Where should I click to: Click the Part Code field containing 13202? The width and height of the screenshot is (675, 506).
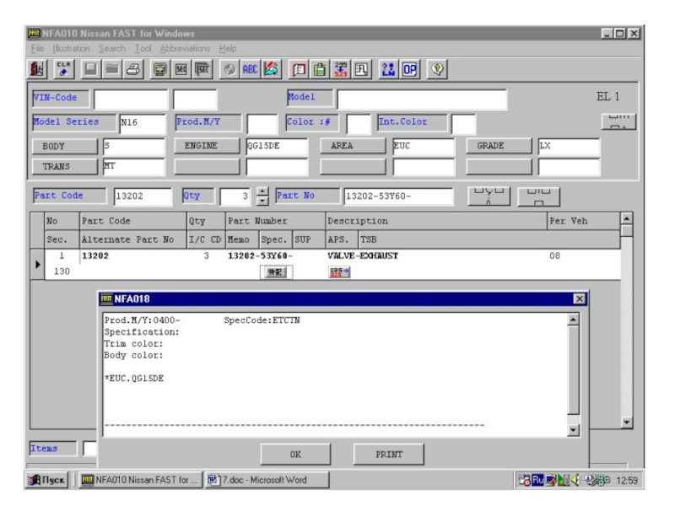(143, 196)
